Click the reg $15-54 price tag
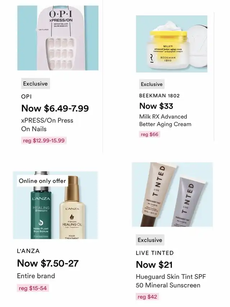 [33, 288]
